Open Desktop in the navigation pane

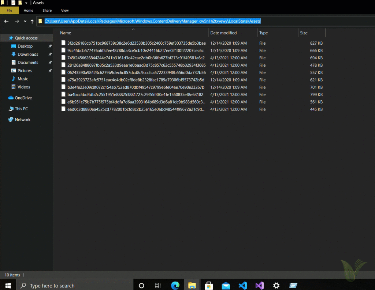[25, 46]
